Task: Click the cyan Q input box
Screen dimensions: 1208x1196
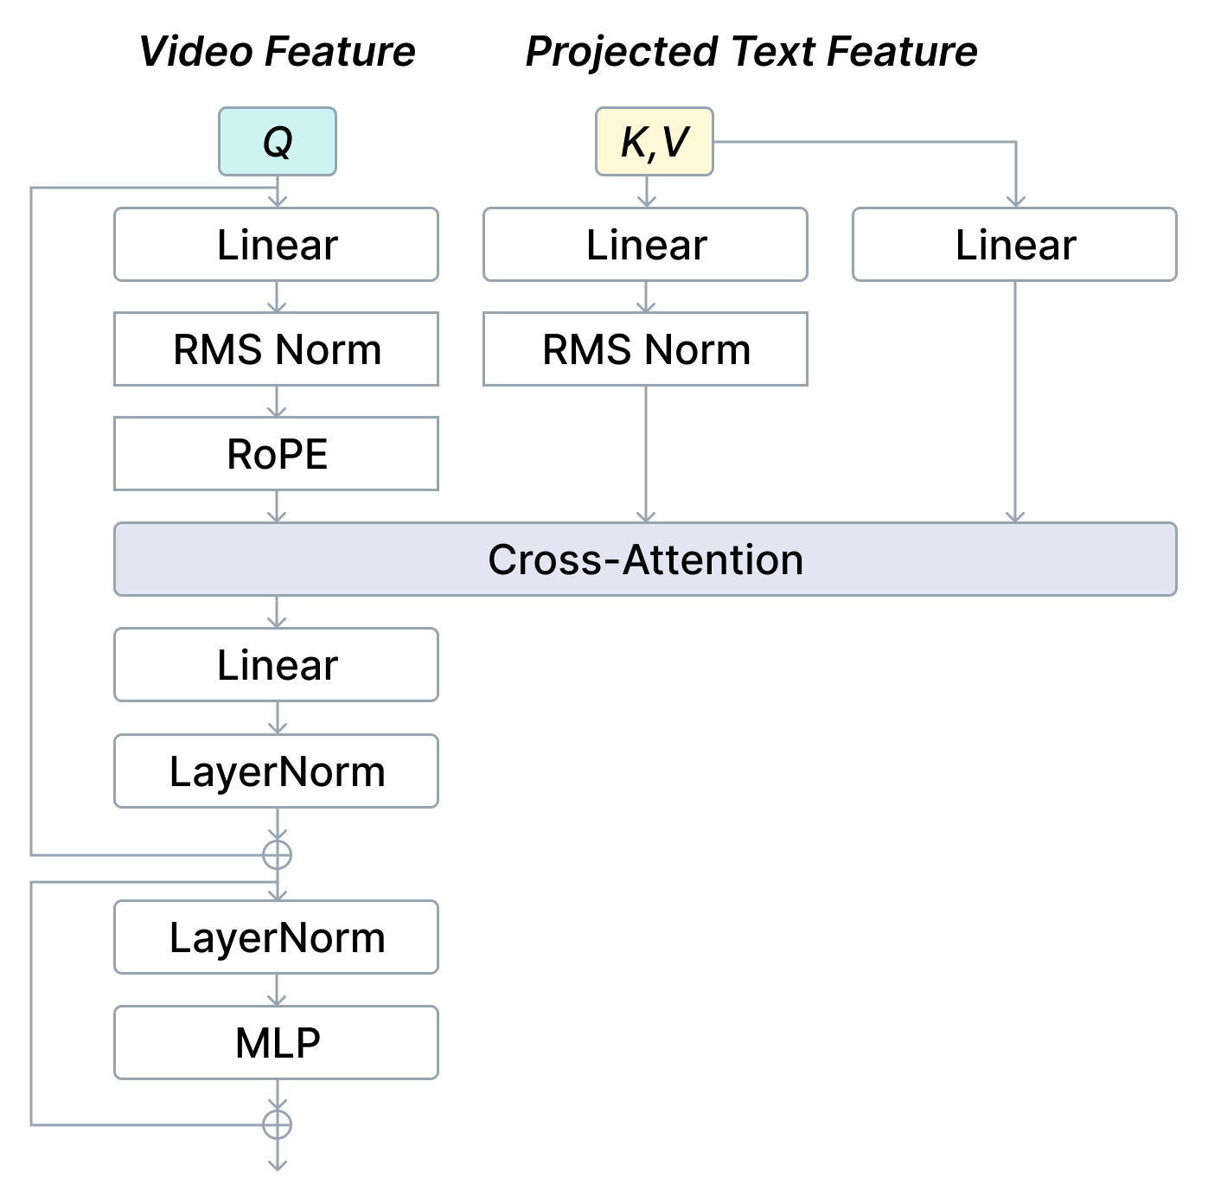Action: pos(277,142)
